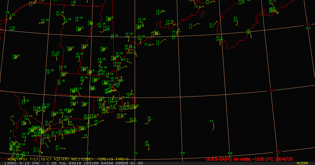Click the 01.00 resolution value in status bar
Screen dimensions: 315x165
tap(137, 163)
